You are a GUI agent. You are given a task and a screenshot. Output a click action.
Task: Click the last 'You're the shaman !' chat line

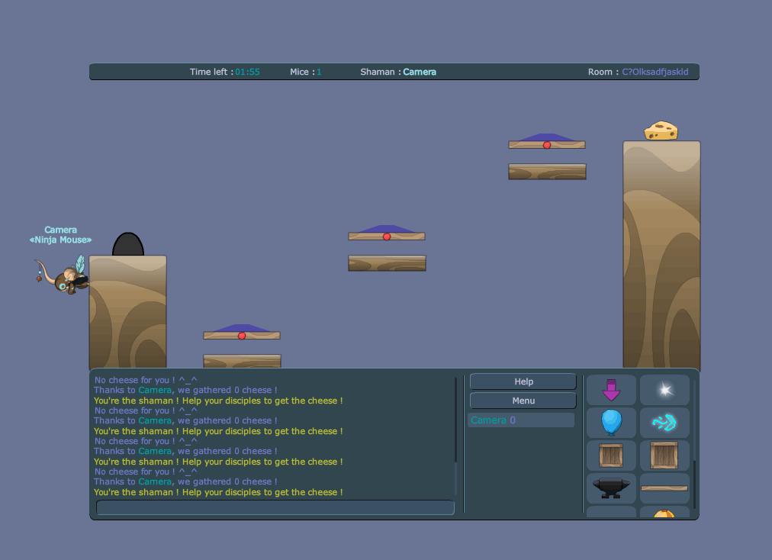click(218, 492)
